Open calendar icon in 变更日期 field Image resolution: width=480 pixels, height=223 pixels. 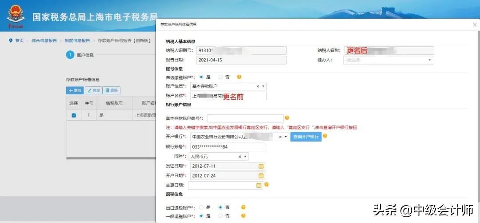[x=259, y=185]
